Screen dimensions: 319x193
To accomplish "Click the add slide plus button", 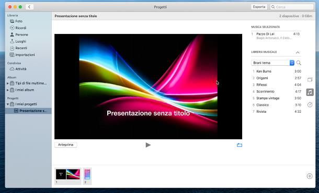I will [x=310, y=176].
